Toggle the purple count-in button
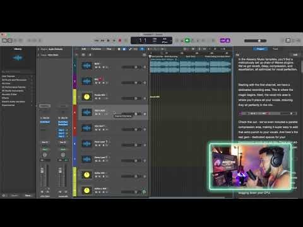 [x=223, y=40]
